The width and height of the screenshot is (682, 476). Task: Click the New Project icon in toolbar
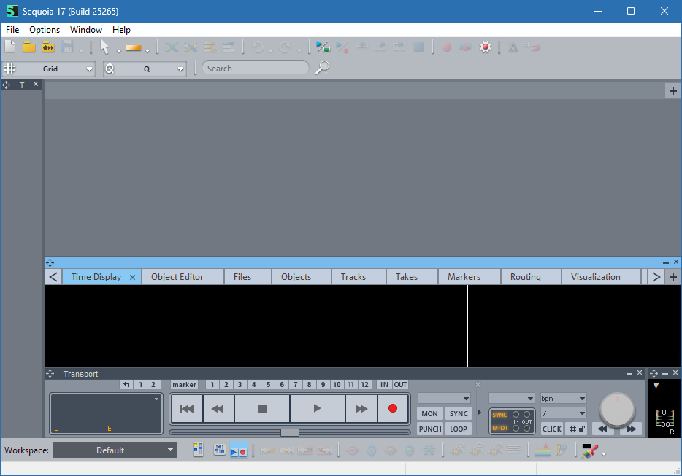(10, 47)
